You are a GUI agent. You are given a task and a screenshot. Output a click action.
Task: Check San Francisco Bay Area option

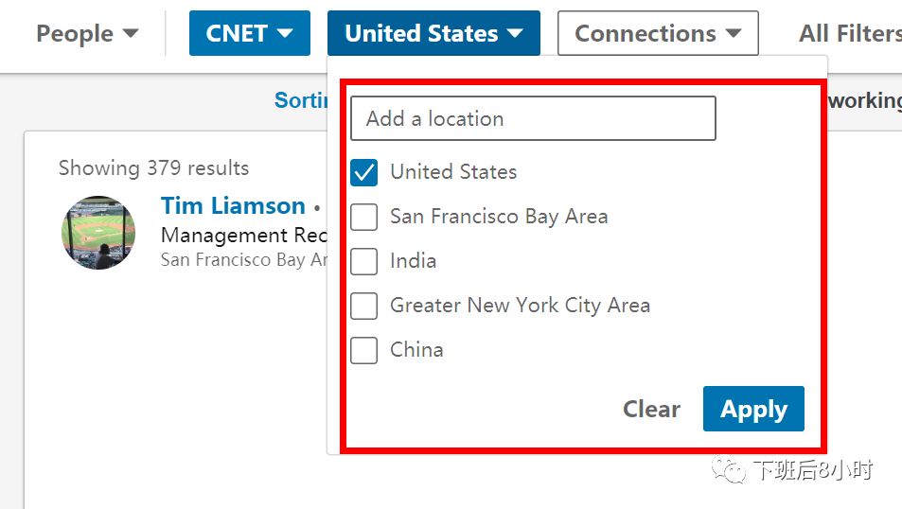[364, 217]
